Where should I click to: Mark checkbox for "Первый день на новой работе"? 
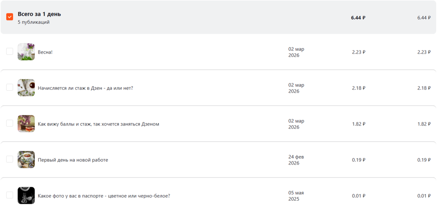[10, 159]
